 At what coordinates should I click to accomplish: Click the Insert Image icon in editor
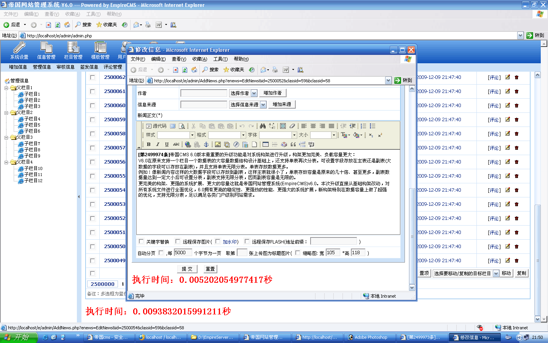(x=218, y=144)
